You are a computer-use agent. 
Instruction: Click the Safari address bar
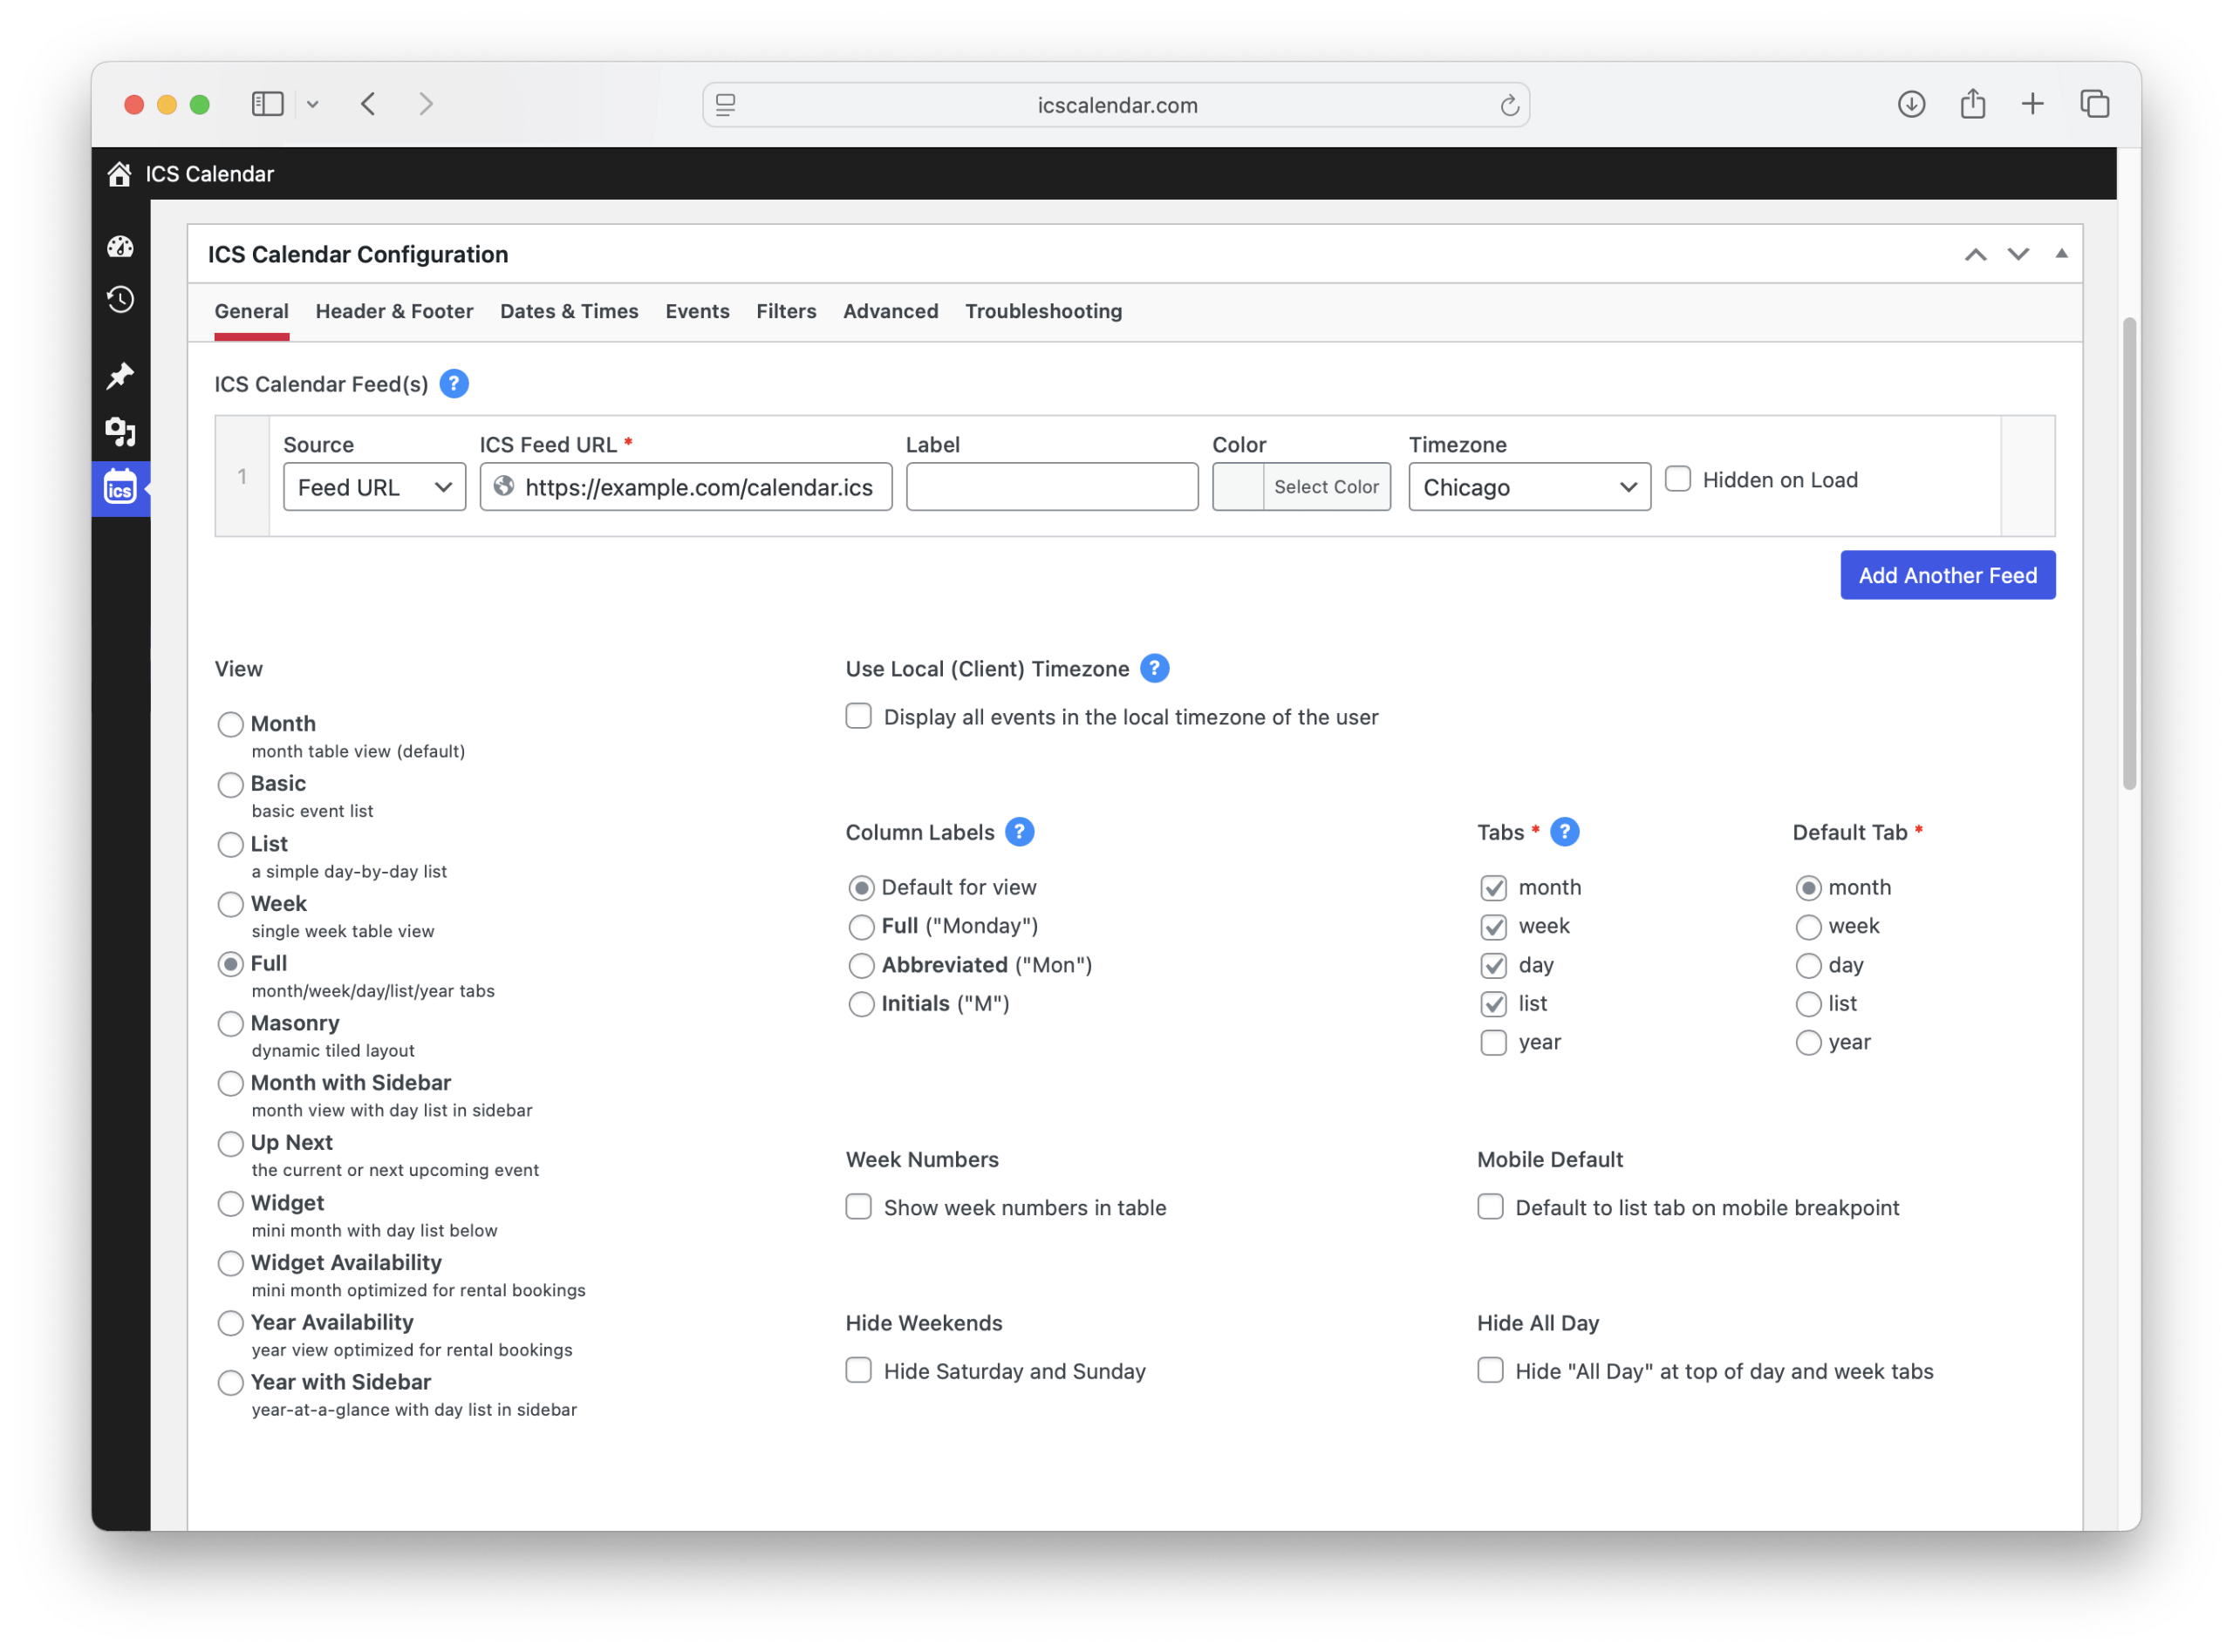point(1116,105)
